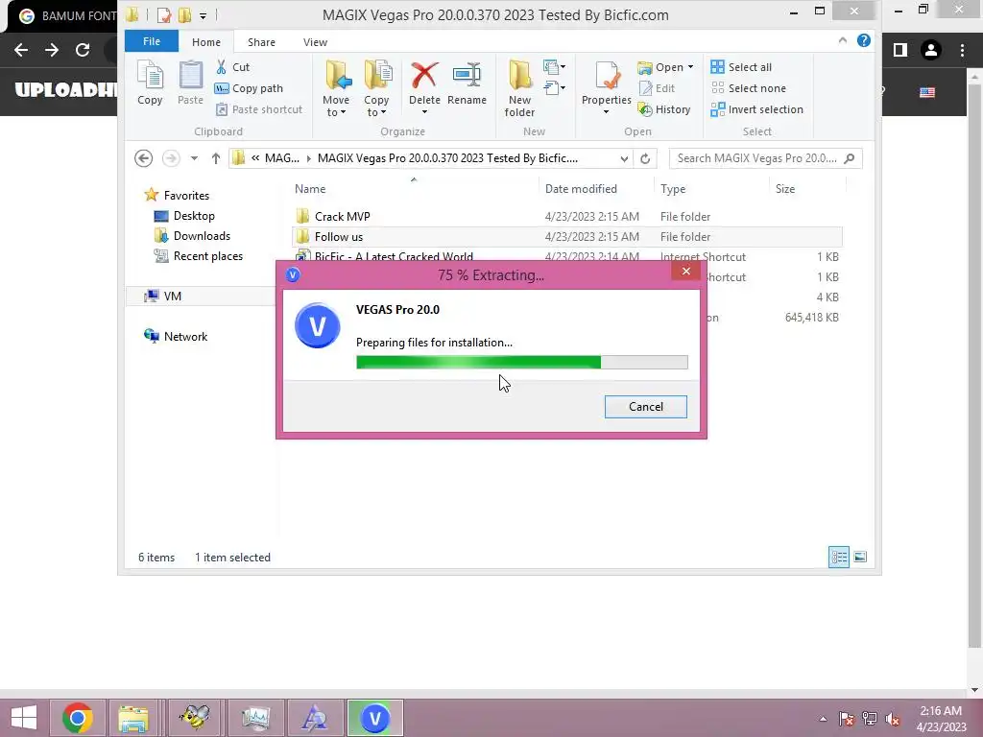The width and height of the screenshot is (983, 737).
Task: Click the VEGAS installer taskbar icon
Action: [375, 718]
